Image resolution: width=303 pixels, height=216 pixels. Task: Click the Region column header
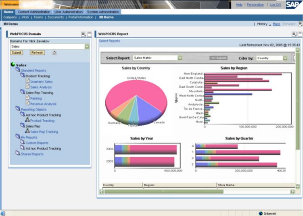pyautogui.click(x=180, y=185)
